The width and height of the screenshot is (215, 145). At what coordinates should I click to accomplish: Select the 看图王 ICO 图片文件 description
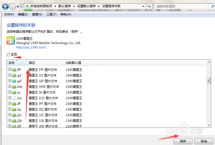click(43, 98)
